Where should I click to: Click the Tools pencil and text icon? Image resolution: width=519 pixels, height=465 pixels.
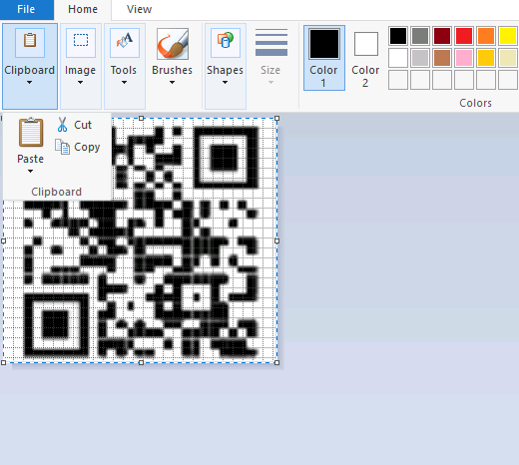[x=125, y=40]
